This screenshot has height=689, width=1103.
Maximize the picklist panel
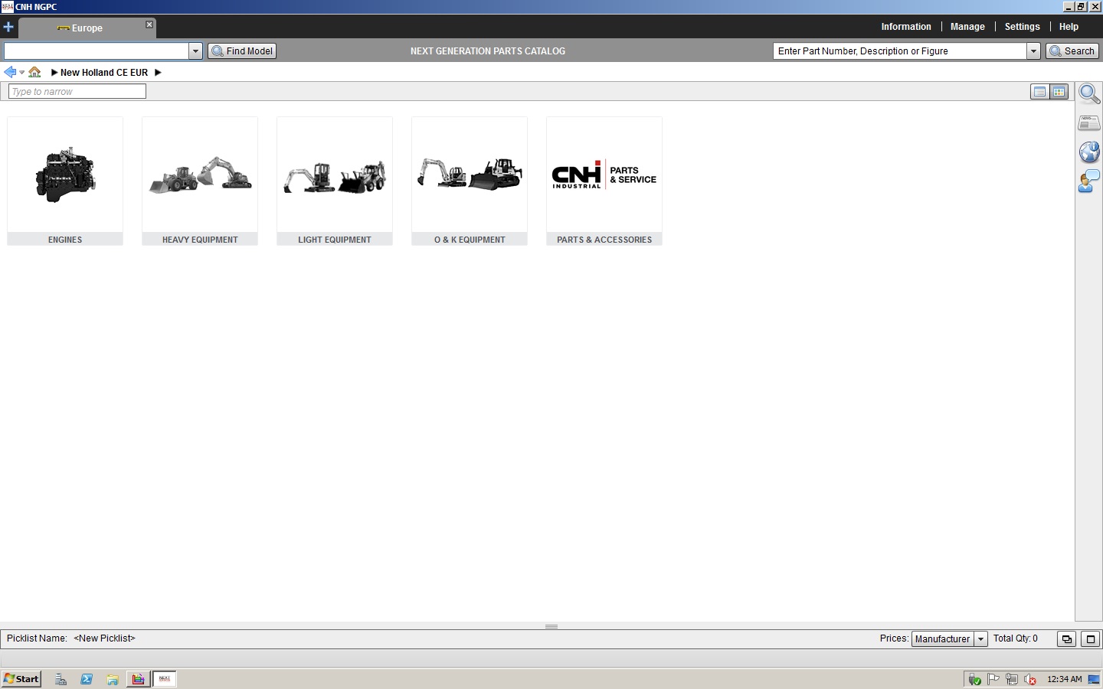point(1091,639)
